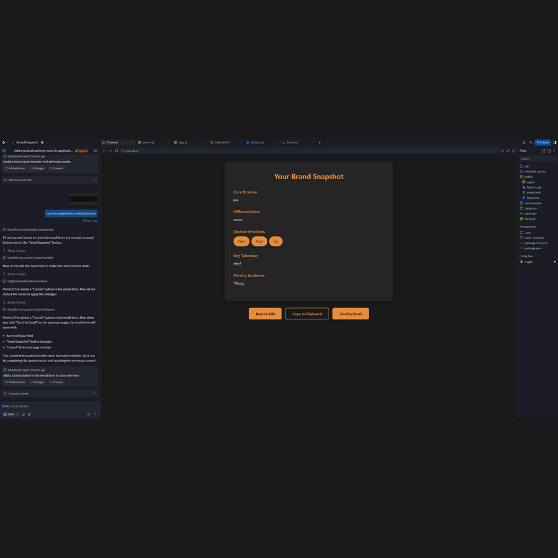
Task: Create a new folder in Files panel
Action: click(x=549, y=151)
